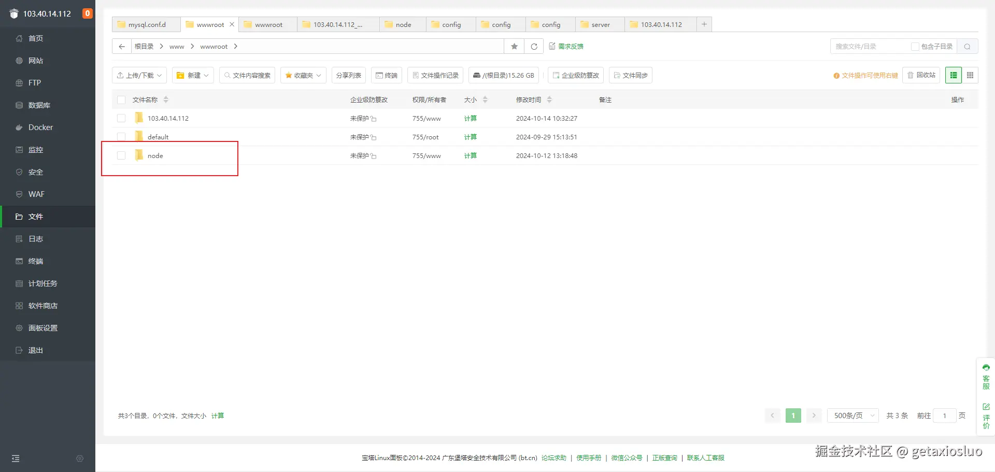Screen dimensions: 995x472
Task: Open the 使用手册 footer link
Action: click(x=589, y=458)
